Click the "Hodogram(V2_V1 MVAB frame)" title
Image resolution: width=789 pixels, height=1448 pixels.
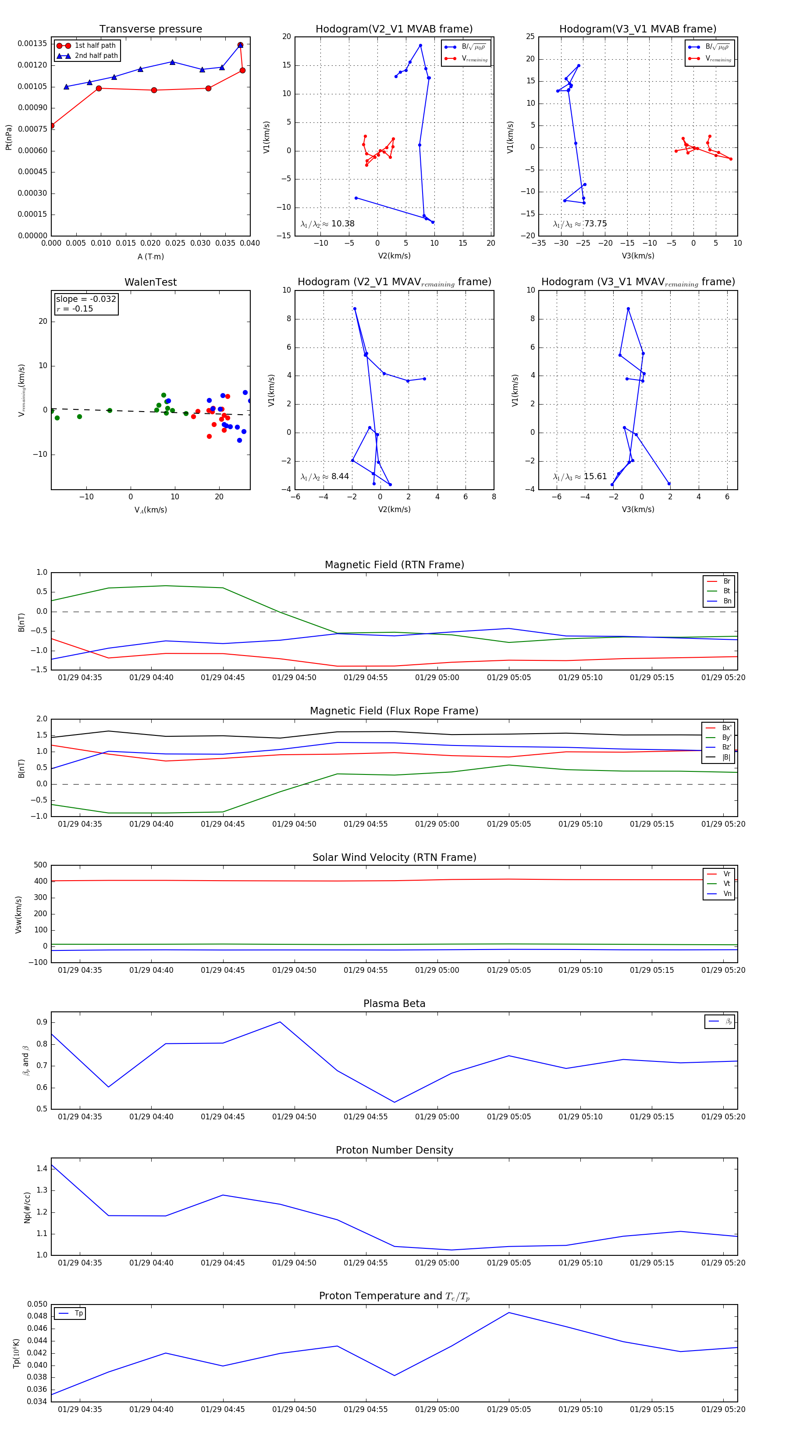click(394, 29)
